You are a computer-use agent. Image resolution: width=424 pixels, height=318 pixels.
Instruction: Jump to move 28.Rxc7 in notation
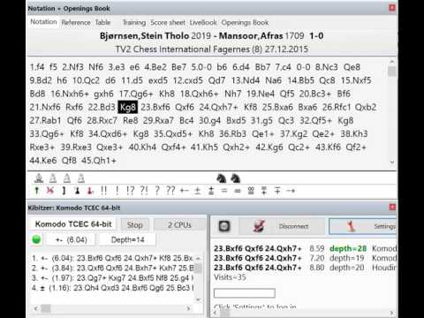tap(102, 121)
